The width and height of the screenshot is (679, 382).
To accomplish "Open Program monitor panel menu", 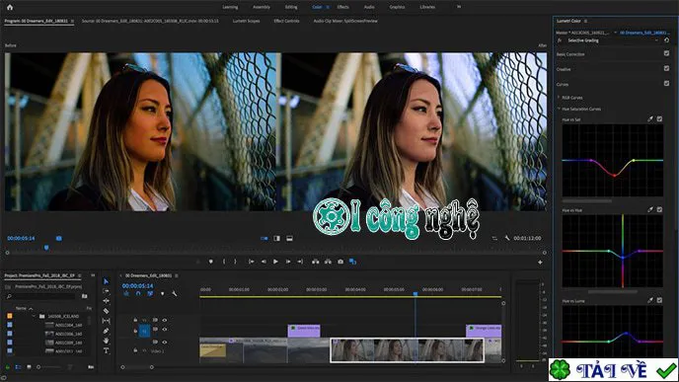I will [72, 21].
